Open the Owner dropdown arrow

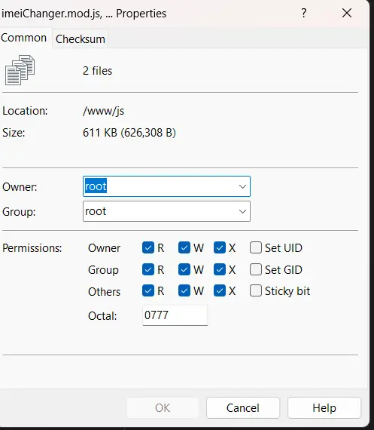(242, 186)
